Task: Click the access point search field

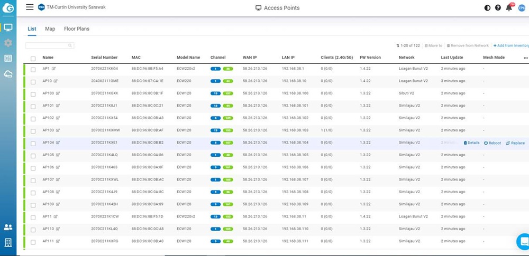Action: pyautogui.click(x=50, y=46)
